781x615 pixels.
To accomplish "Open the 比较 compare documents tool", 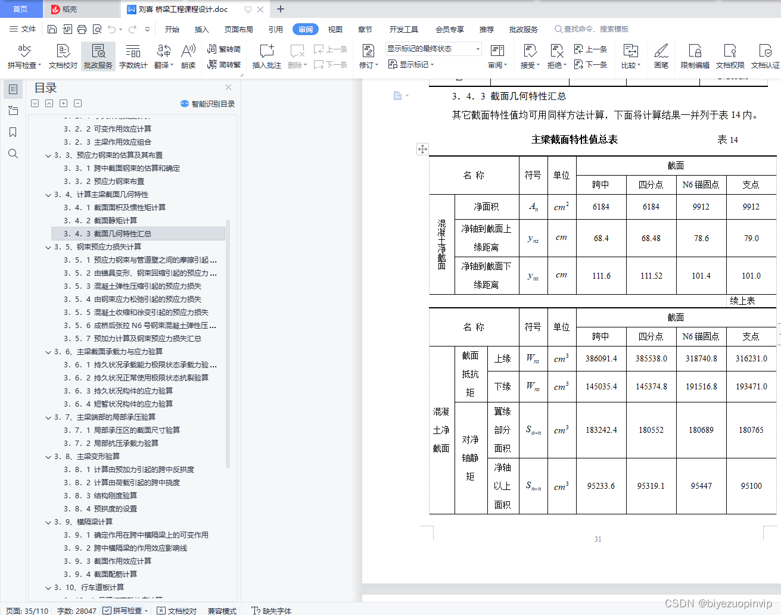I will point(630,57).
